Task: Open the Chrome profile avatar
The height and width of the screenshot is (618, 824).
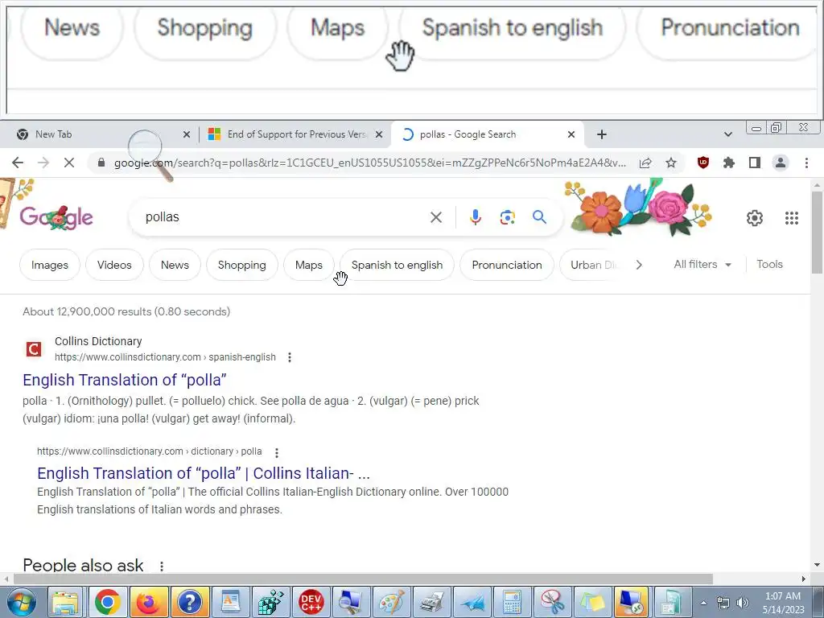Action: [781, 163]
